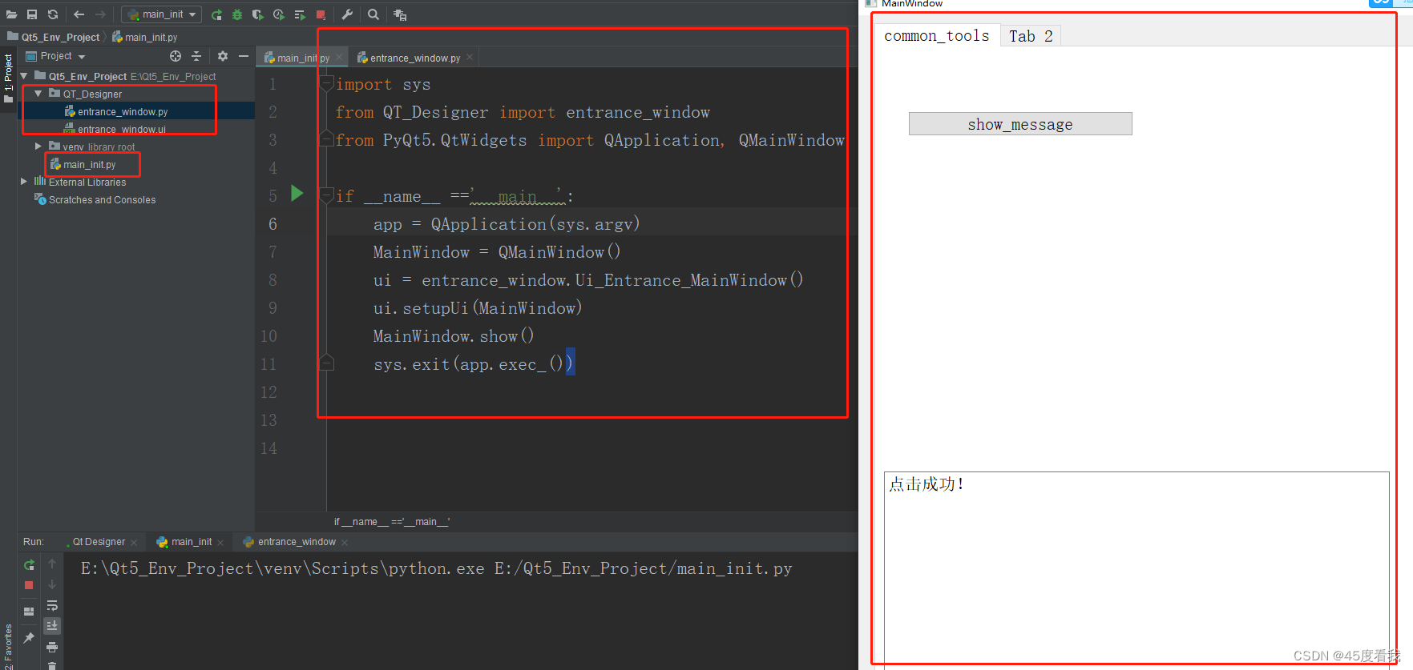Close the main_init.py editor tab
The width and height of the screenshot is (1413, 670).
point(339,57)
